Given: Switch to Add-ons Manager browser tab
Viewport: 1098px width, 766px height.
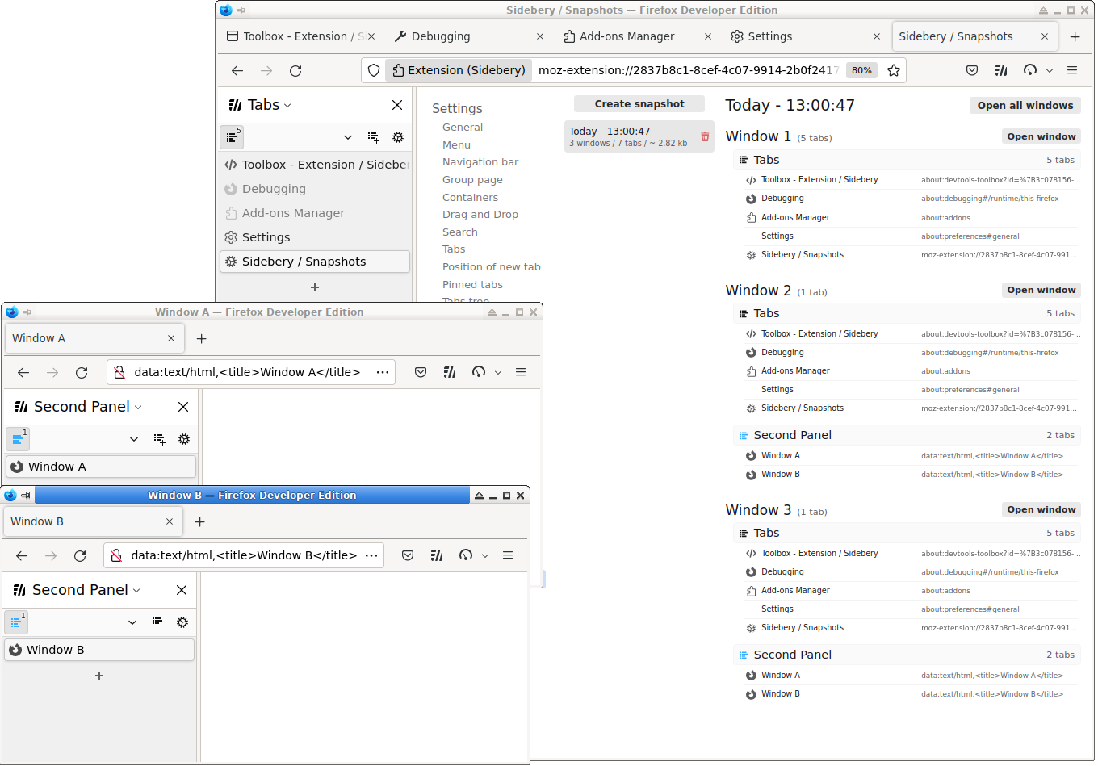Looking at the screenshot, I should (x=636, y=36).
